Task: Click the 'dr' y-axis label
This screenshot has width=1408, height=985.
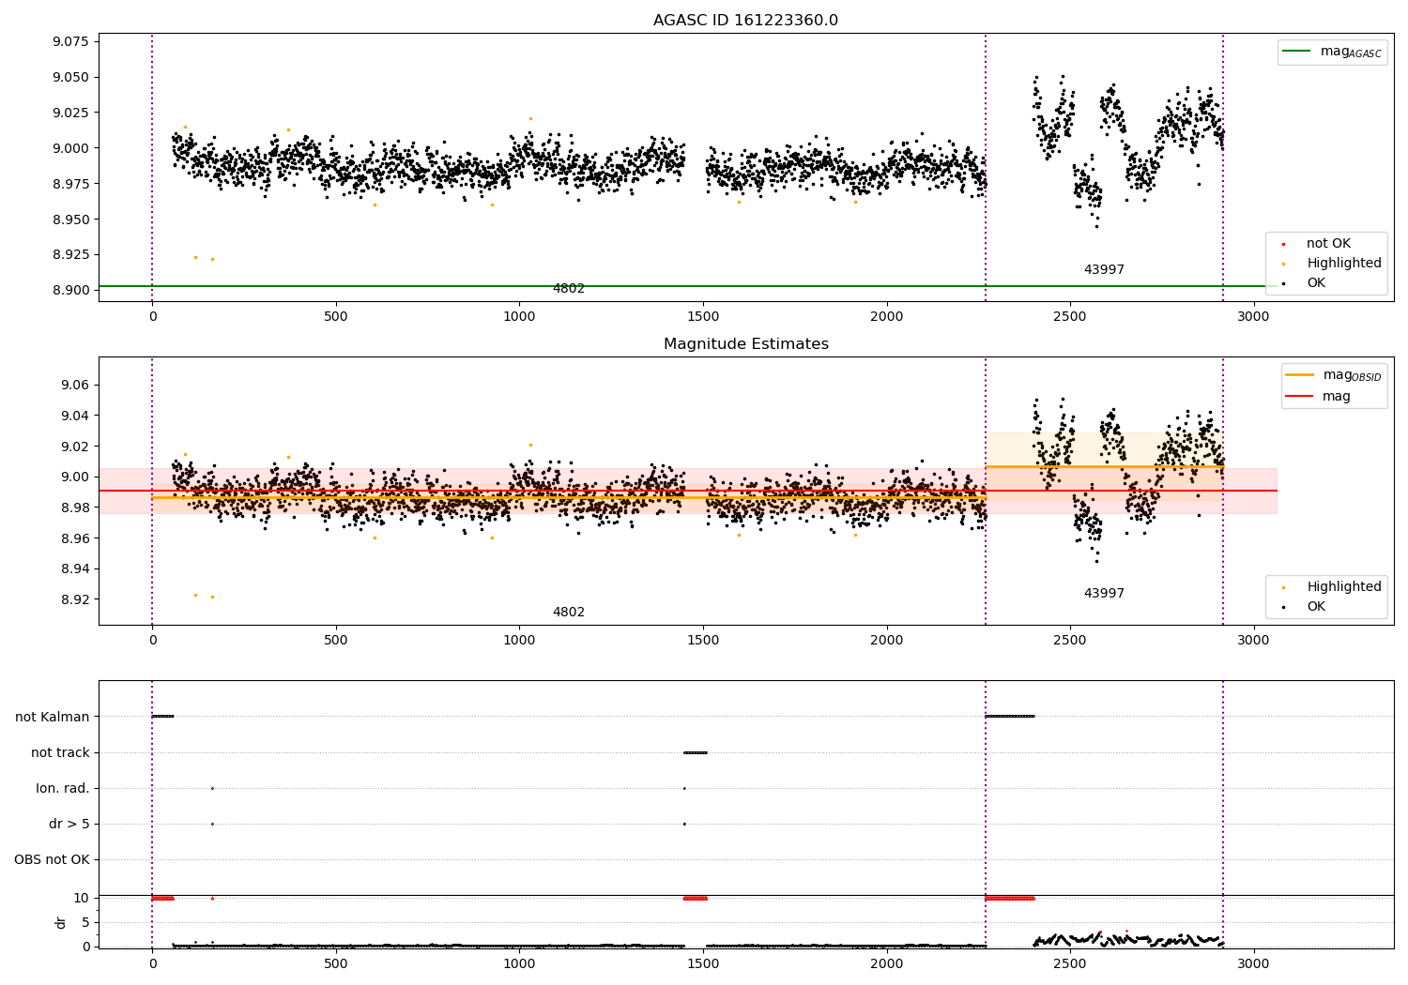Action: (61, 923)
